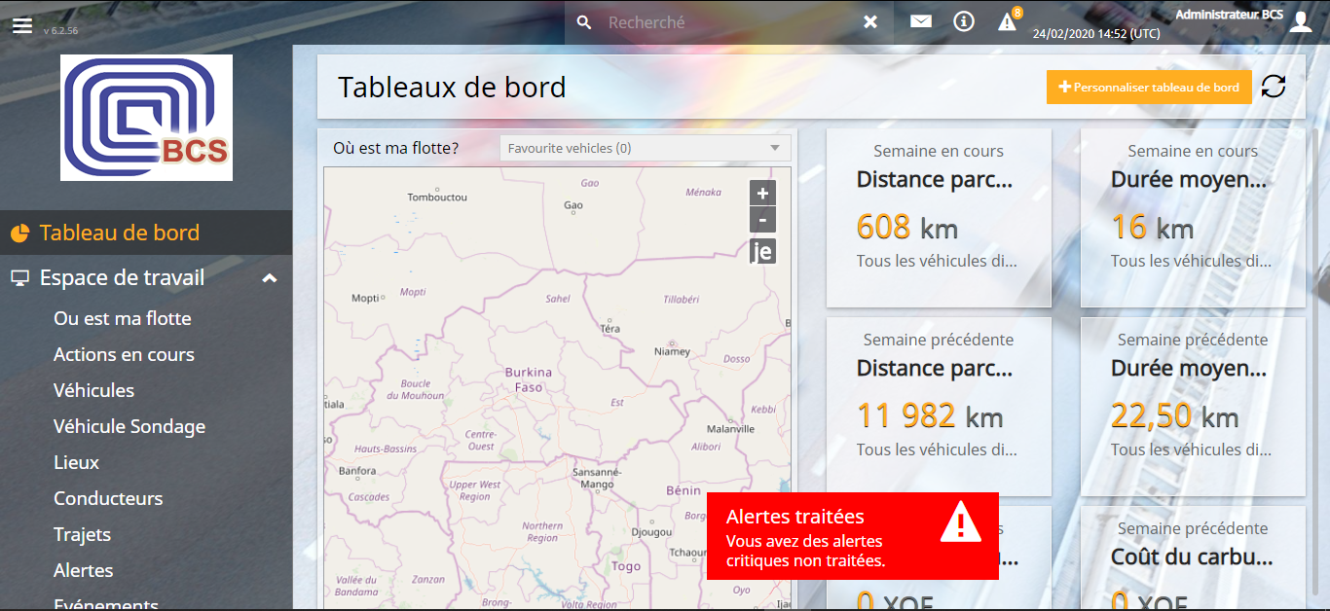Open the information circle icon

pos(964,21)
